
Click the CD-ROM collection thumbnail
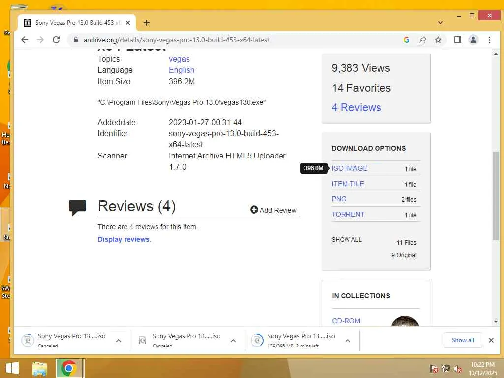[x=405, y=321]
